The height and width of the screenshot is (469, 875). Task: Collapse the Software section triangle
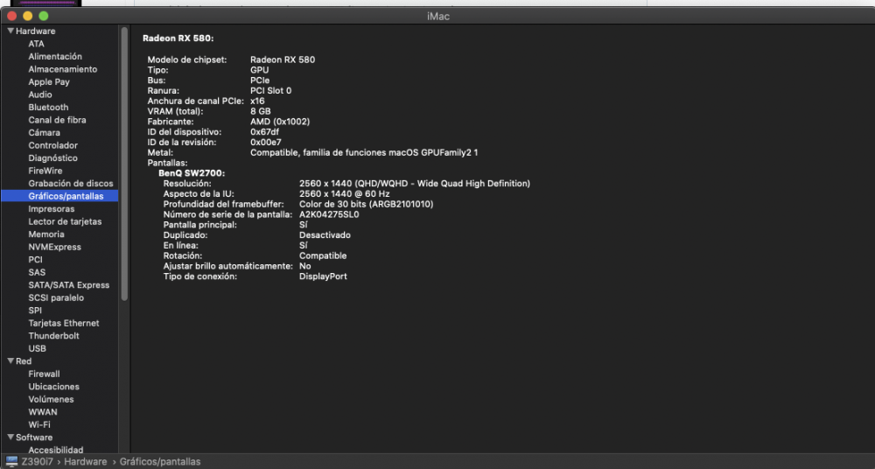click(10, 437)
